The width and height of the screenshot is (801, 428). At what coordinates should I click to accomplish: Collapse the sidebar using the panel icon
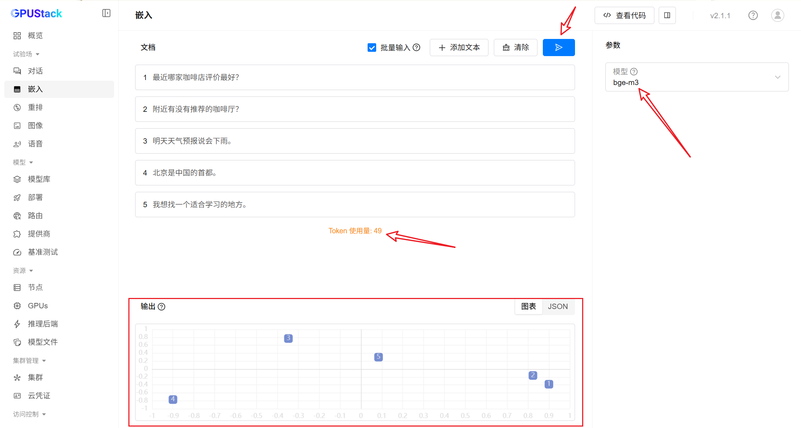106,13
